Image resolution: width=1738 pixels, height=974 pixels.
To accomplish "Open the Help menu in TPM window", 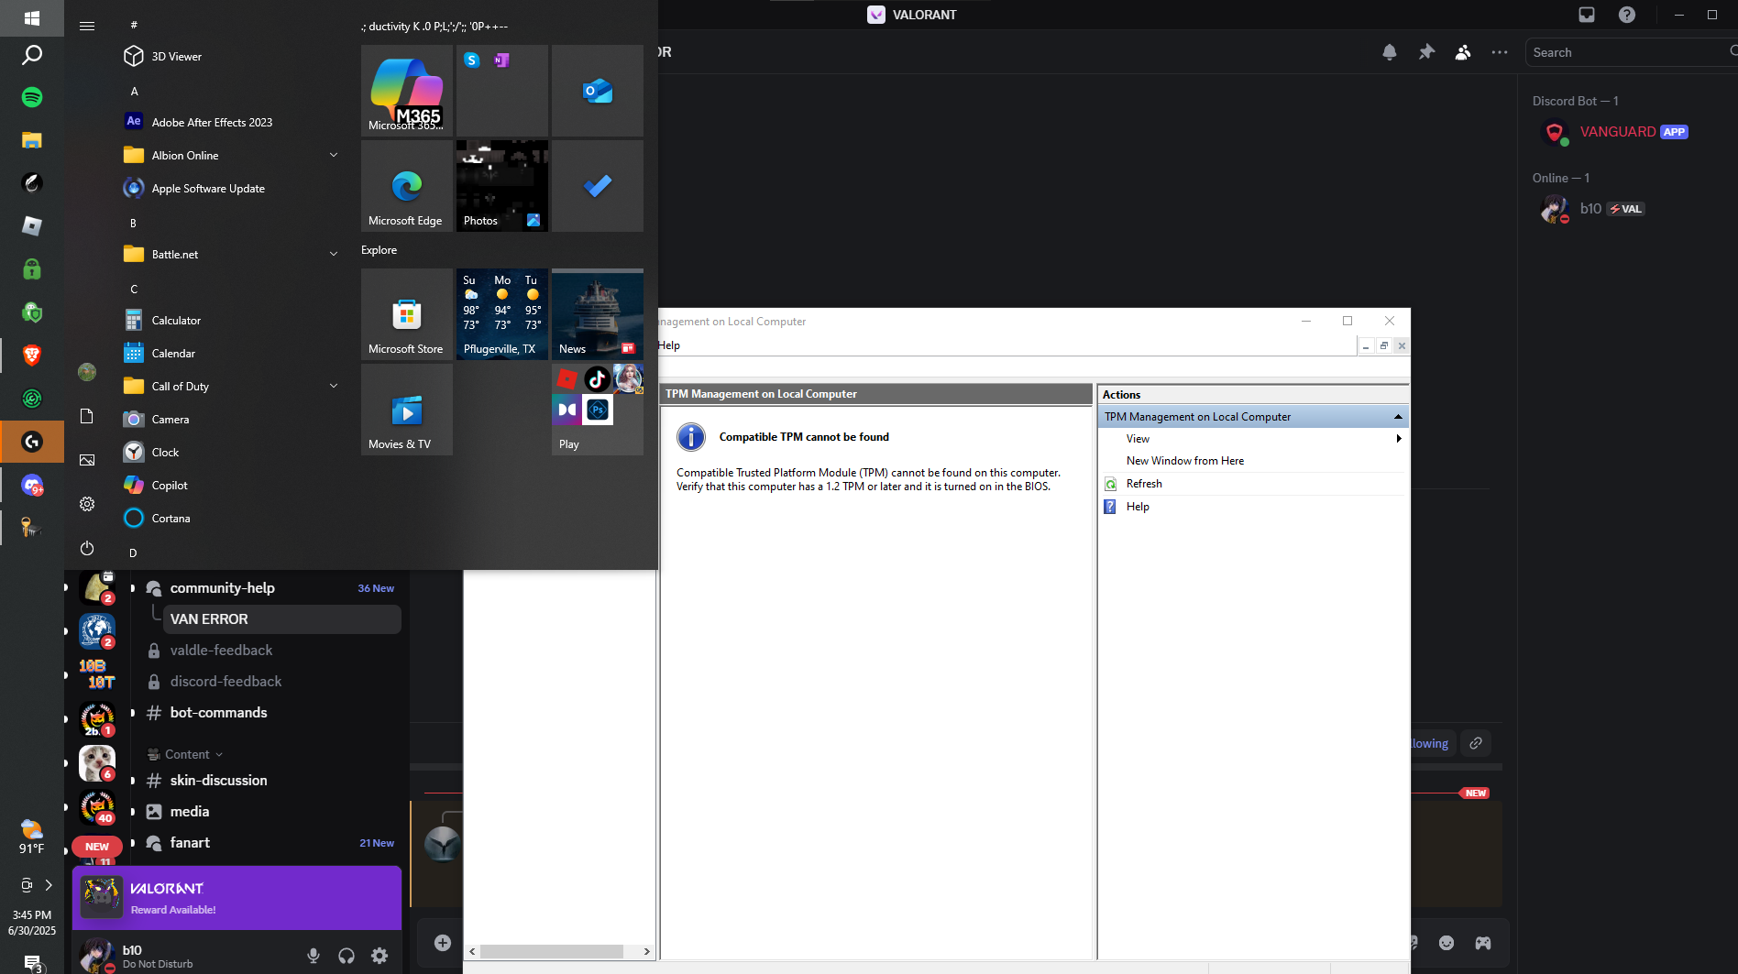I will [669, 345].
